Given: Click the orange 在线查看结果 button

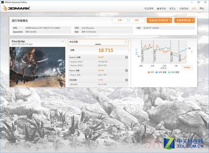Looking at the screenshot, I should (185, 20).
